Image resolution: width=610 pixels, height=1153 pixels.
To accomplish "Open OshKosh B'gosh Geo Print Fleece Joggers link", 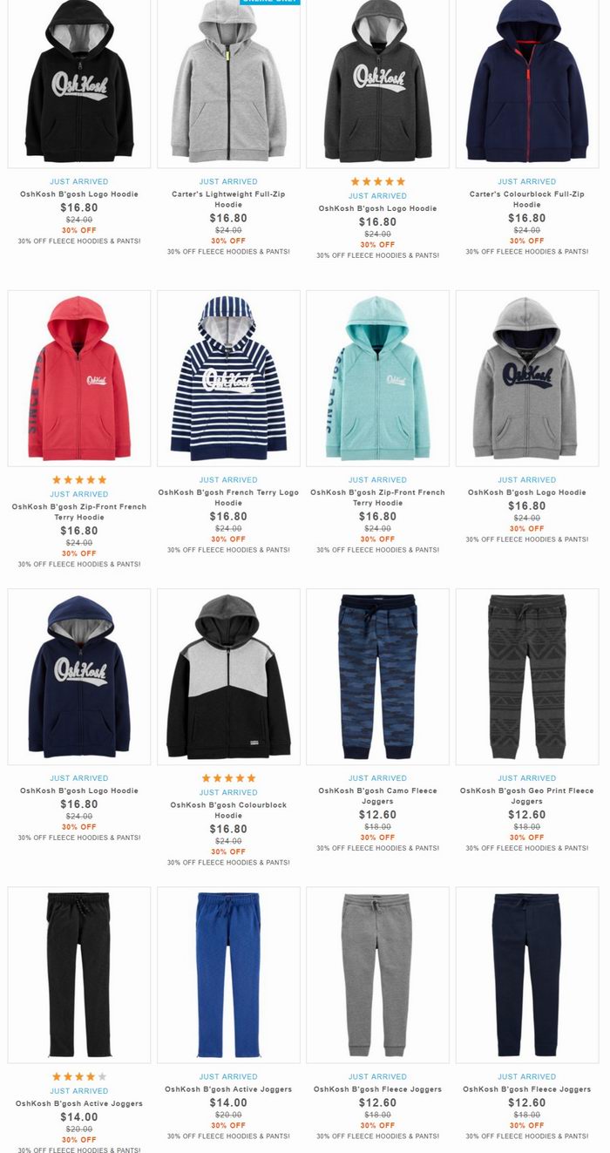I will 527,796.
